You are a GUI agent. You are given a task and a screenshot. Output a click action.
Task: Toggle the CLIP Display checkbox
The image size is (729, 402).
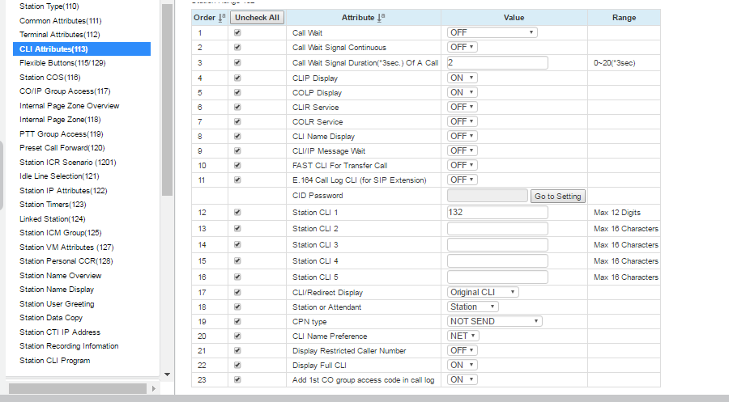tap(237, 78)
